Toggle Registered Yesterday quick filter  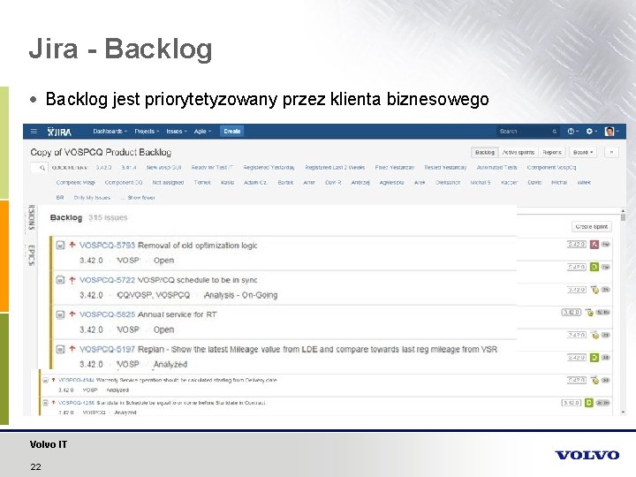tap(269, 168)
